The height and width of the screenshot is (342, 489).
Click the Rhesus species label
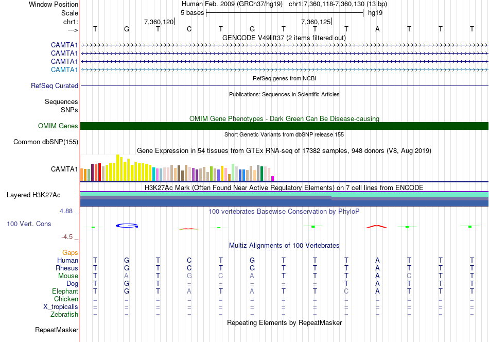coord(67,268)
